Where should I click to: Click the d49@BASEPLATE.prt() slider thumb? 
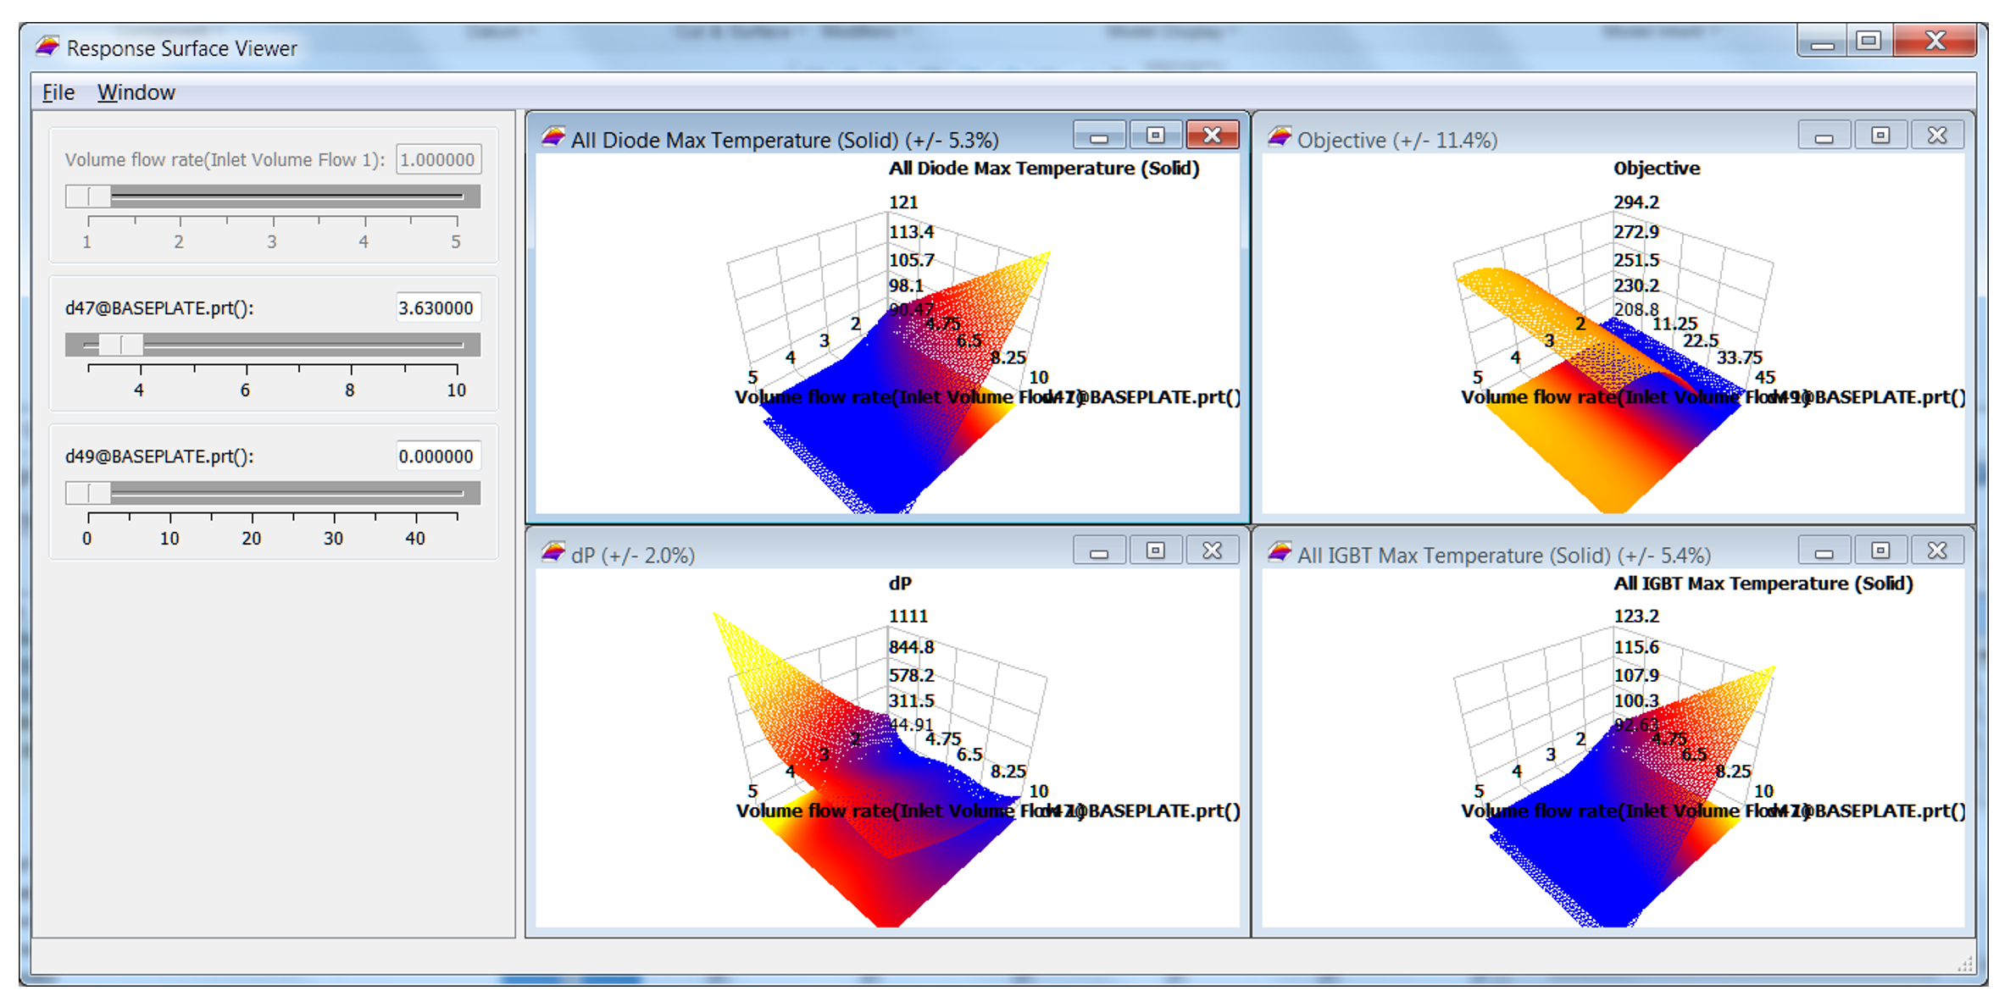point(88,493)
